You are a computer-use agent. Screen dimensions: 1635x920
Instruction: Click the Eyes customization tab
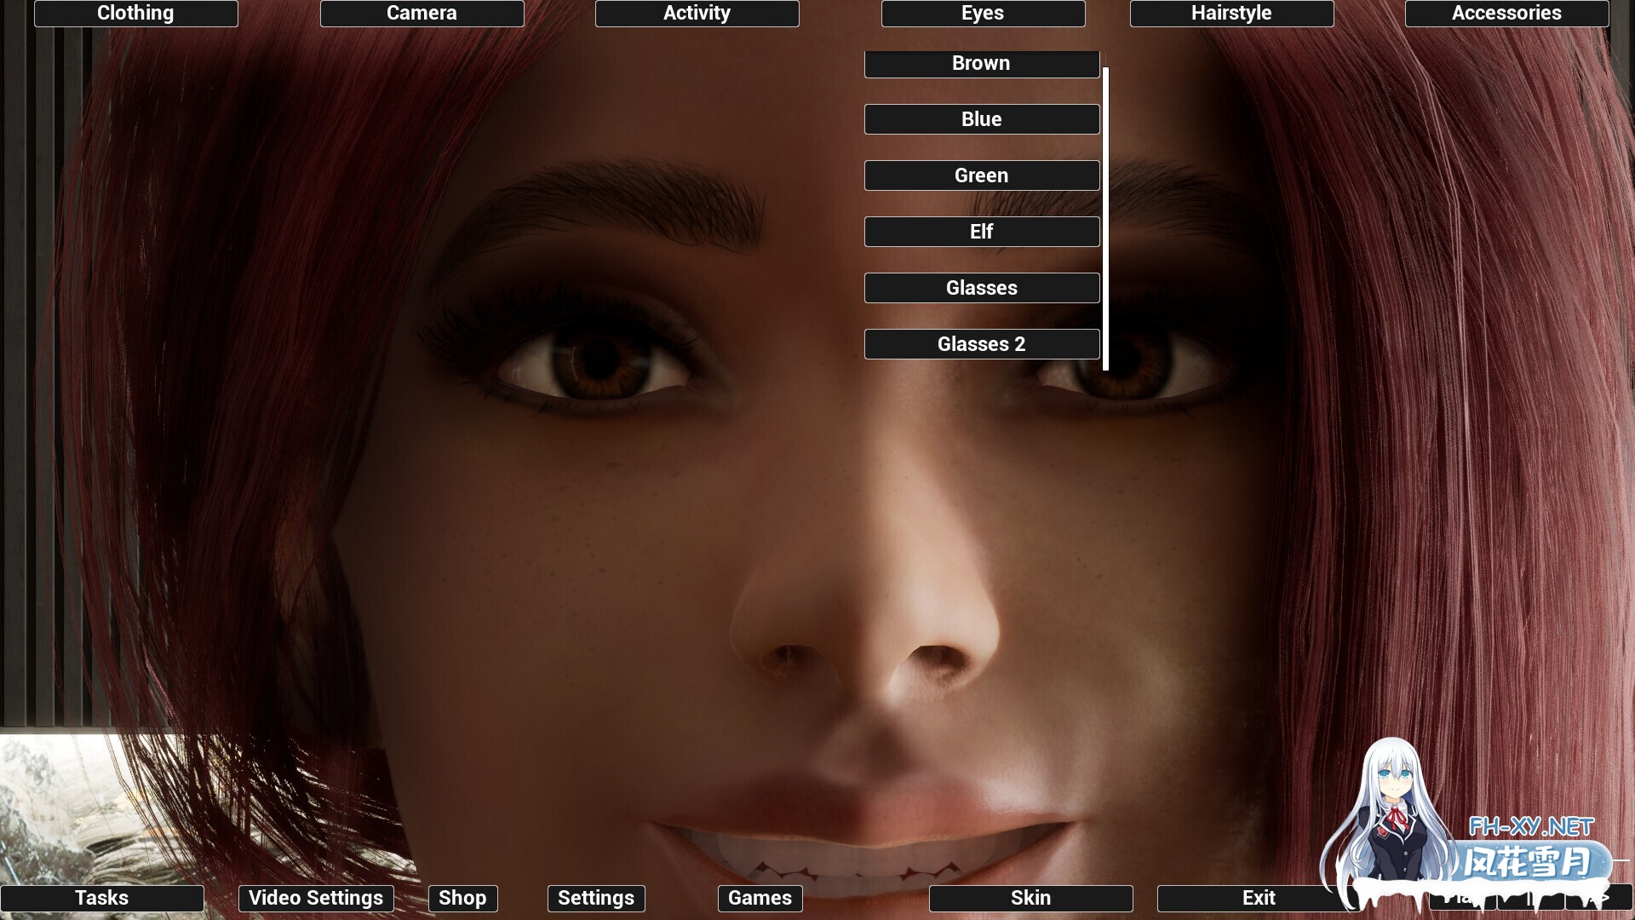click(x=982, y=13)
